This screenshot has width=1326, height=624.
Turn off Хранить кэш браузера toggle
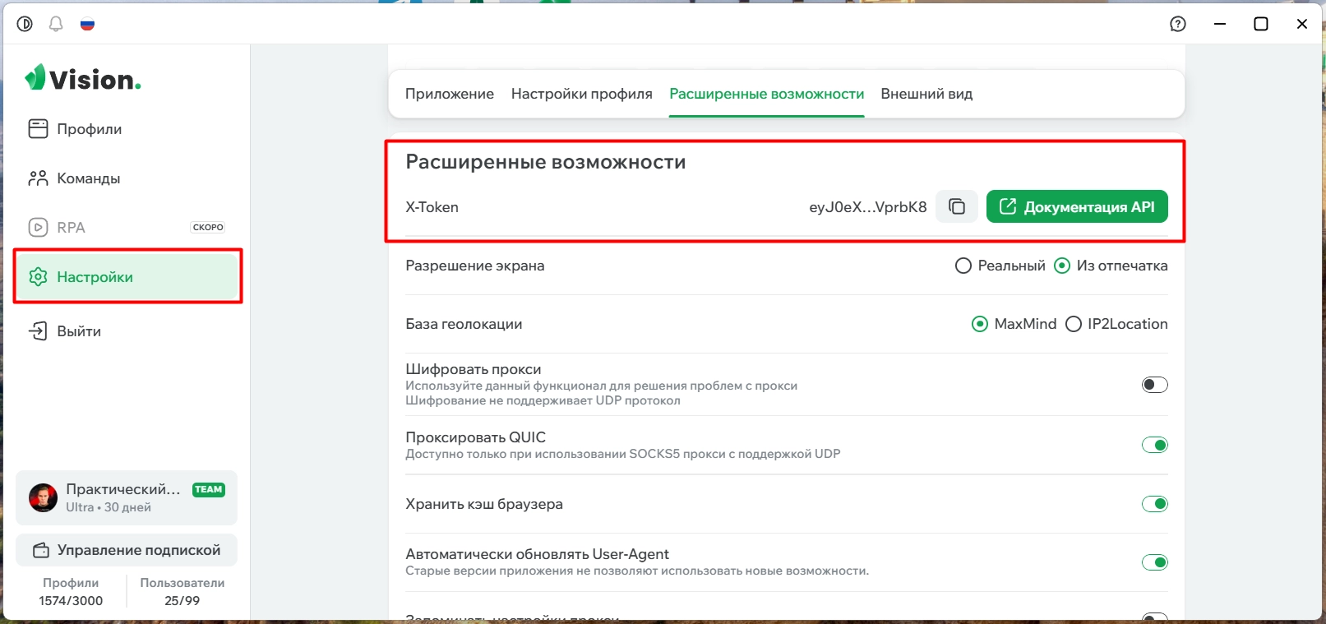pyautogui.click(x=1154, y=504)
